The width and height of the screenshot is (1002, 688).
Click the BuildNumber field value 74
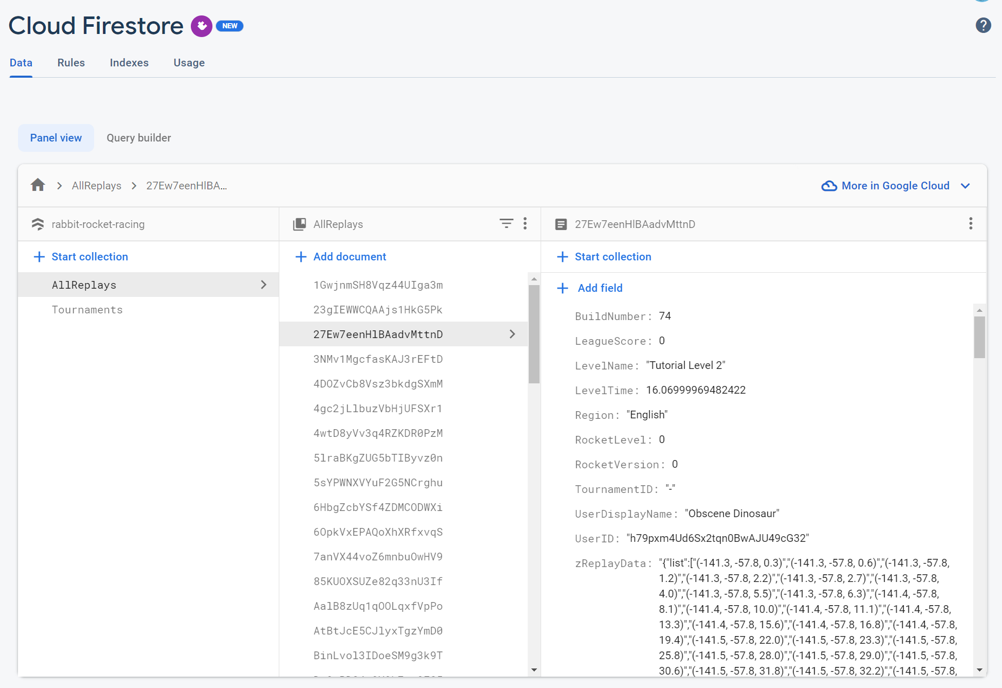click(665, 316)
